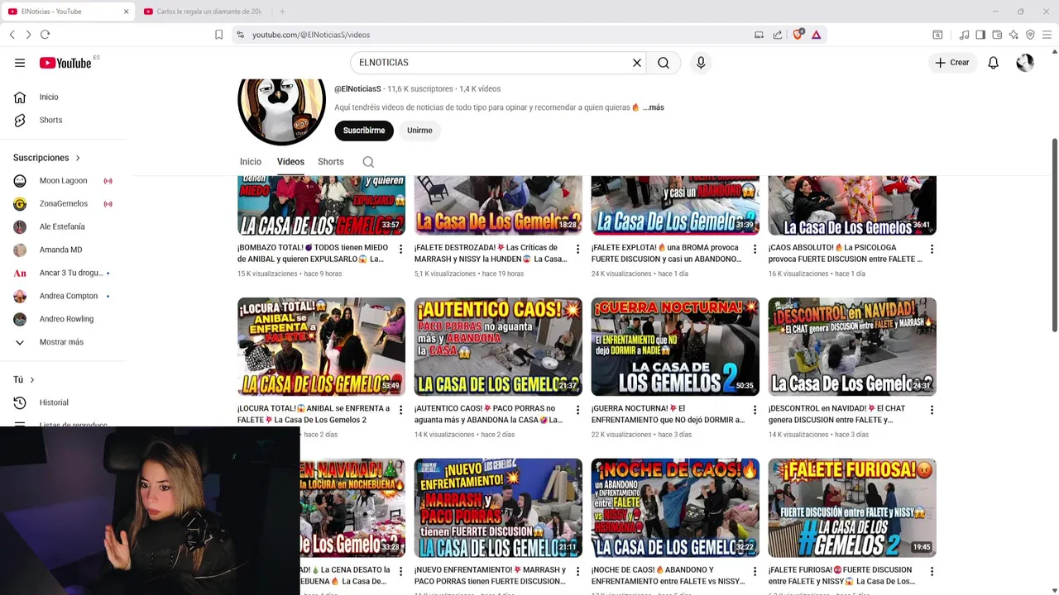Screen dimensions: 1059x595
Task: Toggle the browser sidebar panel
Action: 980,35
